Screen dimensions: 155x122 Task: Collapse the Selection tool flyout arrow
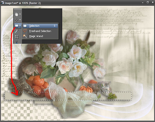(x=20, y=26)
